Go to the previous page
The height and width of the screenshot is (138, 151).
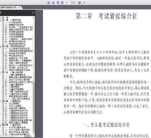click(x=53, y=3)
